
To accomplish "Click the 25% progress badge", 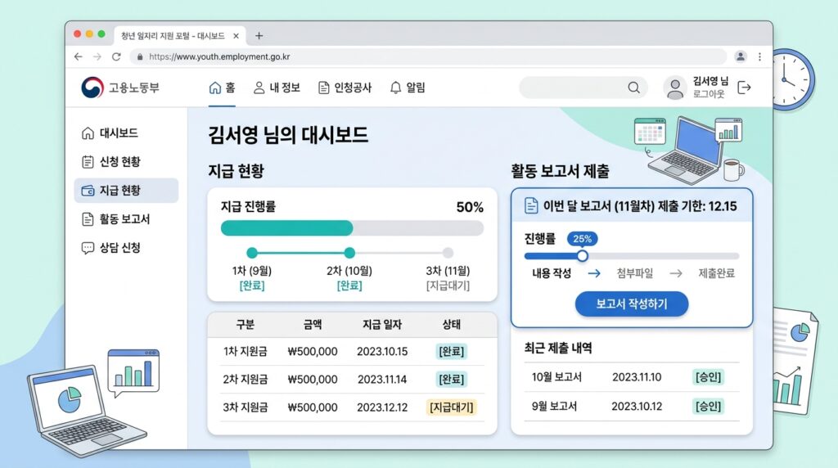I will [582, 239].
